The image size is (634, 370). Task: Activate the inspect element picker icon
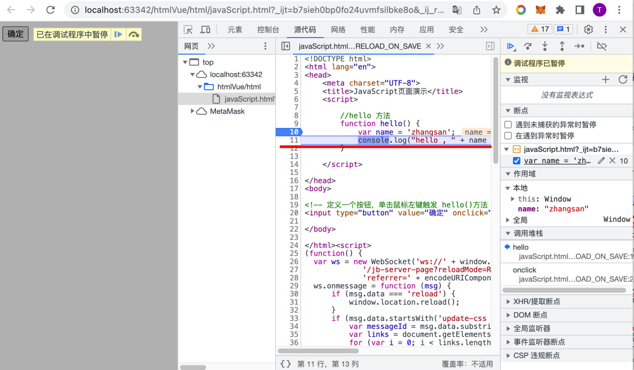188,30
